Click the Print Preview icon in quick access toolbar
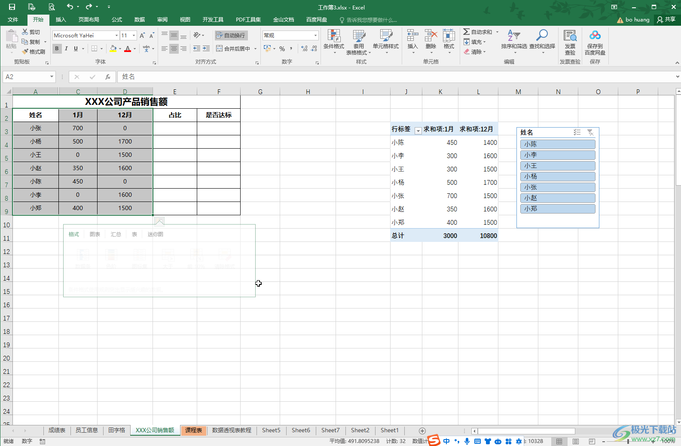The image size is (681, 446). [52, 7]
